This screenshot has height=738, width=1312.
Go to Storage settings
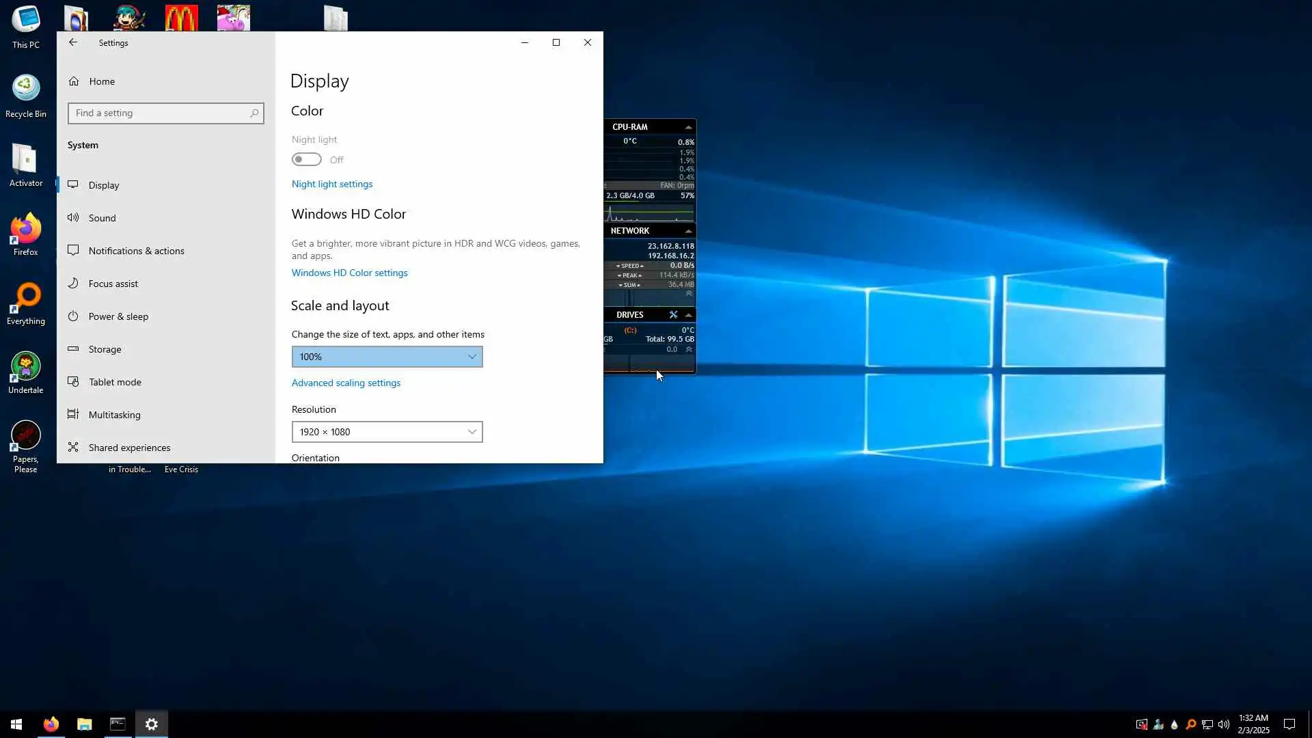(x=105, y=349)
